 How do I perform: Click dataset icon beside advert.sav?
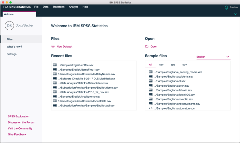(x=151, y=85)
